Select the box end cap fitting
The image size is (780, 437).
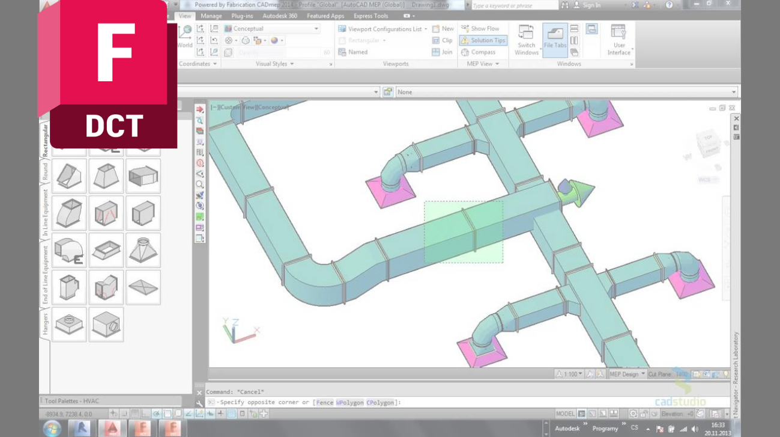coord(143,213)
